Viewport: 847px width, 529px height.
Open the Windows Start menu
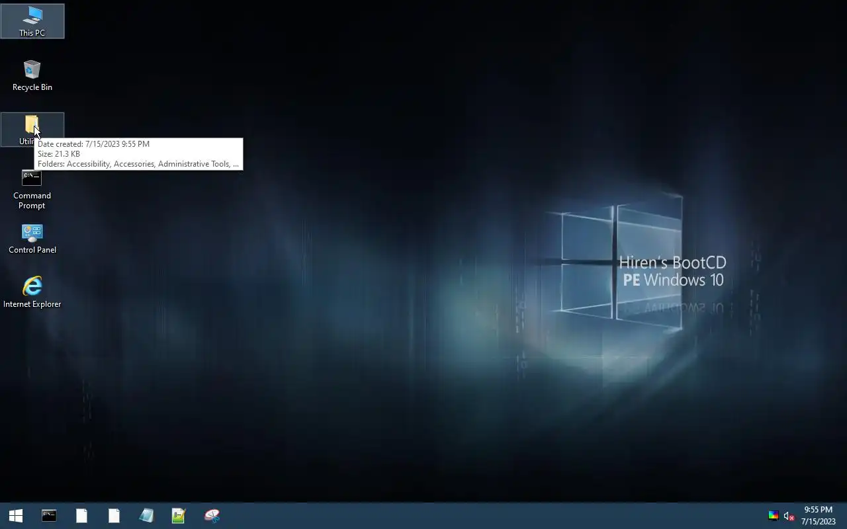(x=16, y=516)
